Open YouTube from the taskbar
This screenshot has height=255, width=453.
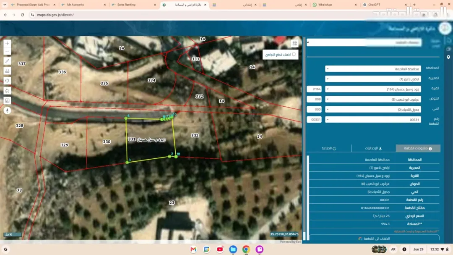pos(220,249)
